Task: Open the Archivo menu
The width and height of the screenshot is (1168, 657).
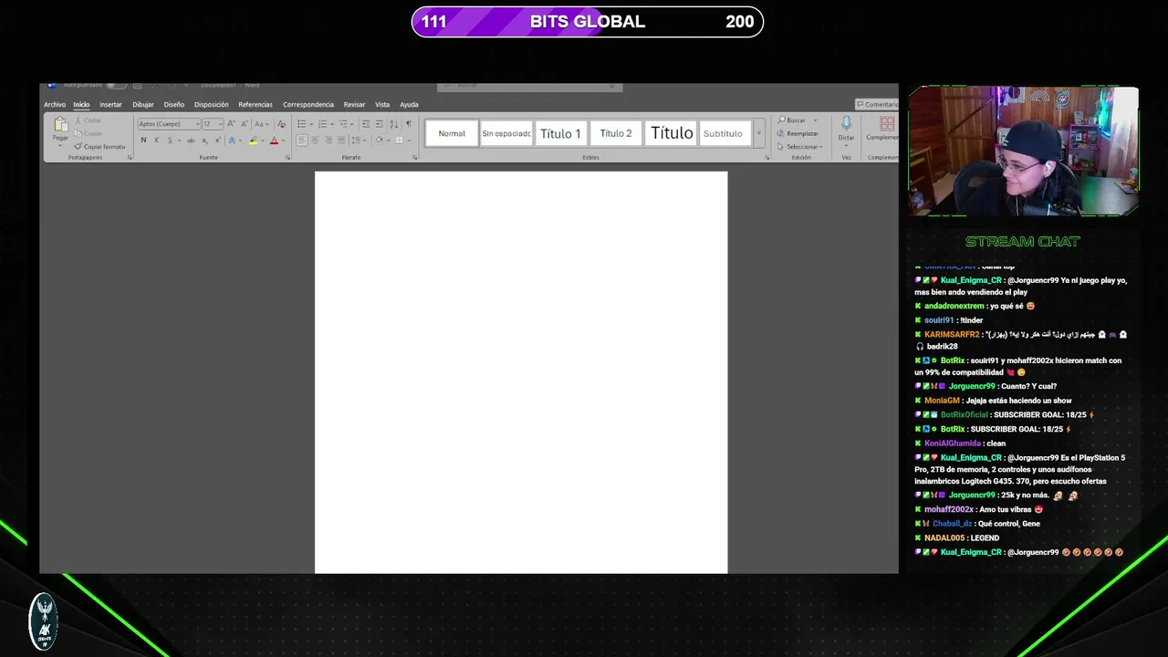Action: click(55, 104)
